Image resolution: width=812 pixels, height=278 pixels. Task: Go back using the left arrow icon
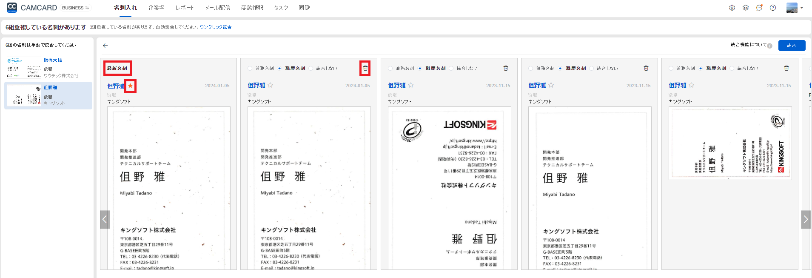pos(105,46)
